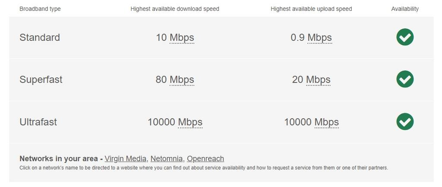442x187 pixels.
Task: Follow the Openreach network link
Action: [205, 159]
